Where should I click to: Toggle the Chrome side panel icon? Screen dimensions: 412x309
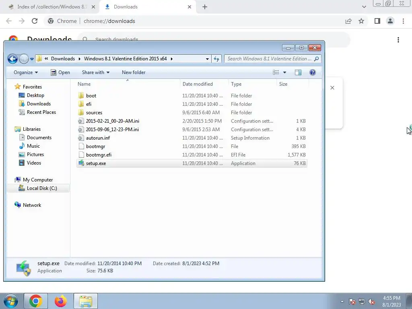point(377,21)
